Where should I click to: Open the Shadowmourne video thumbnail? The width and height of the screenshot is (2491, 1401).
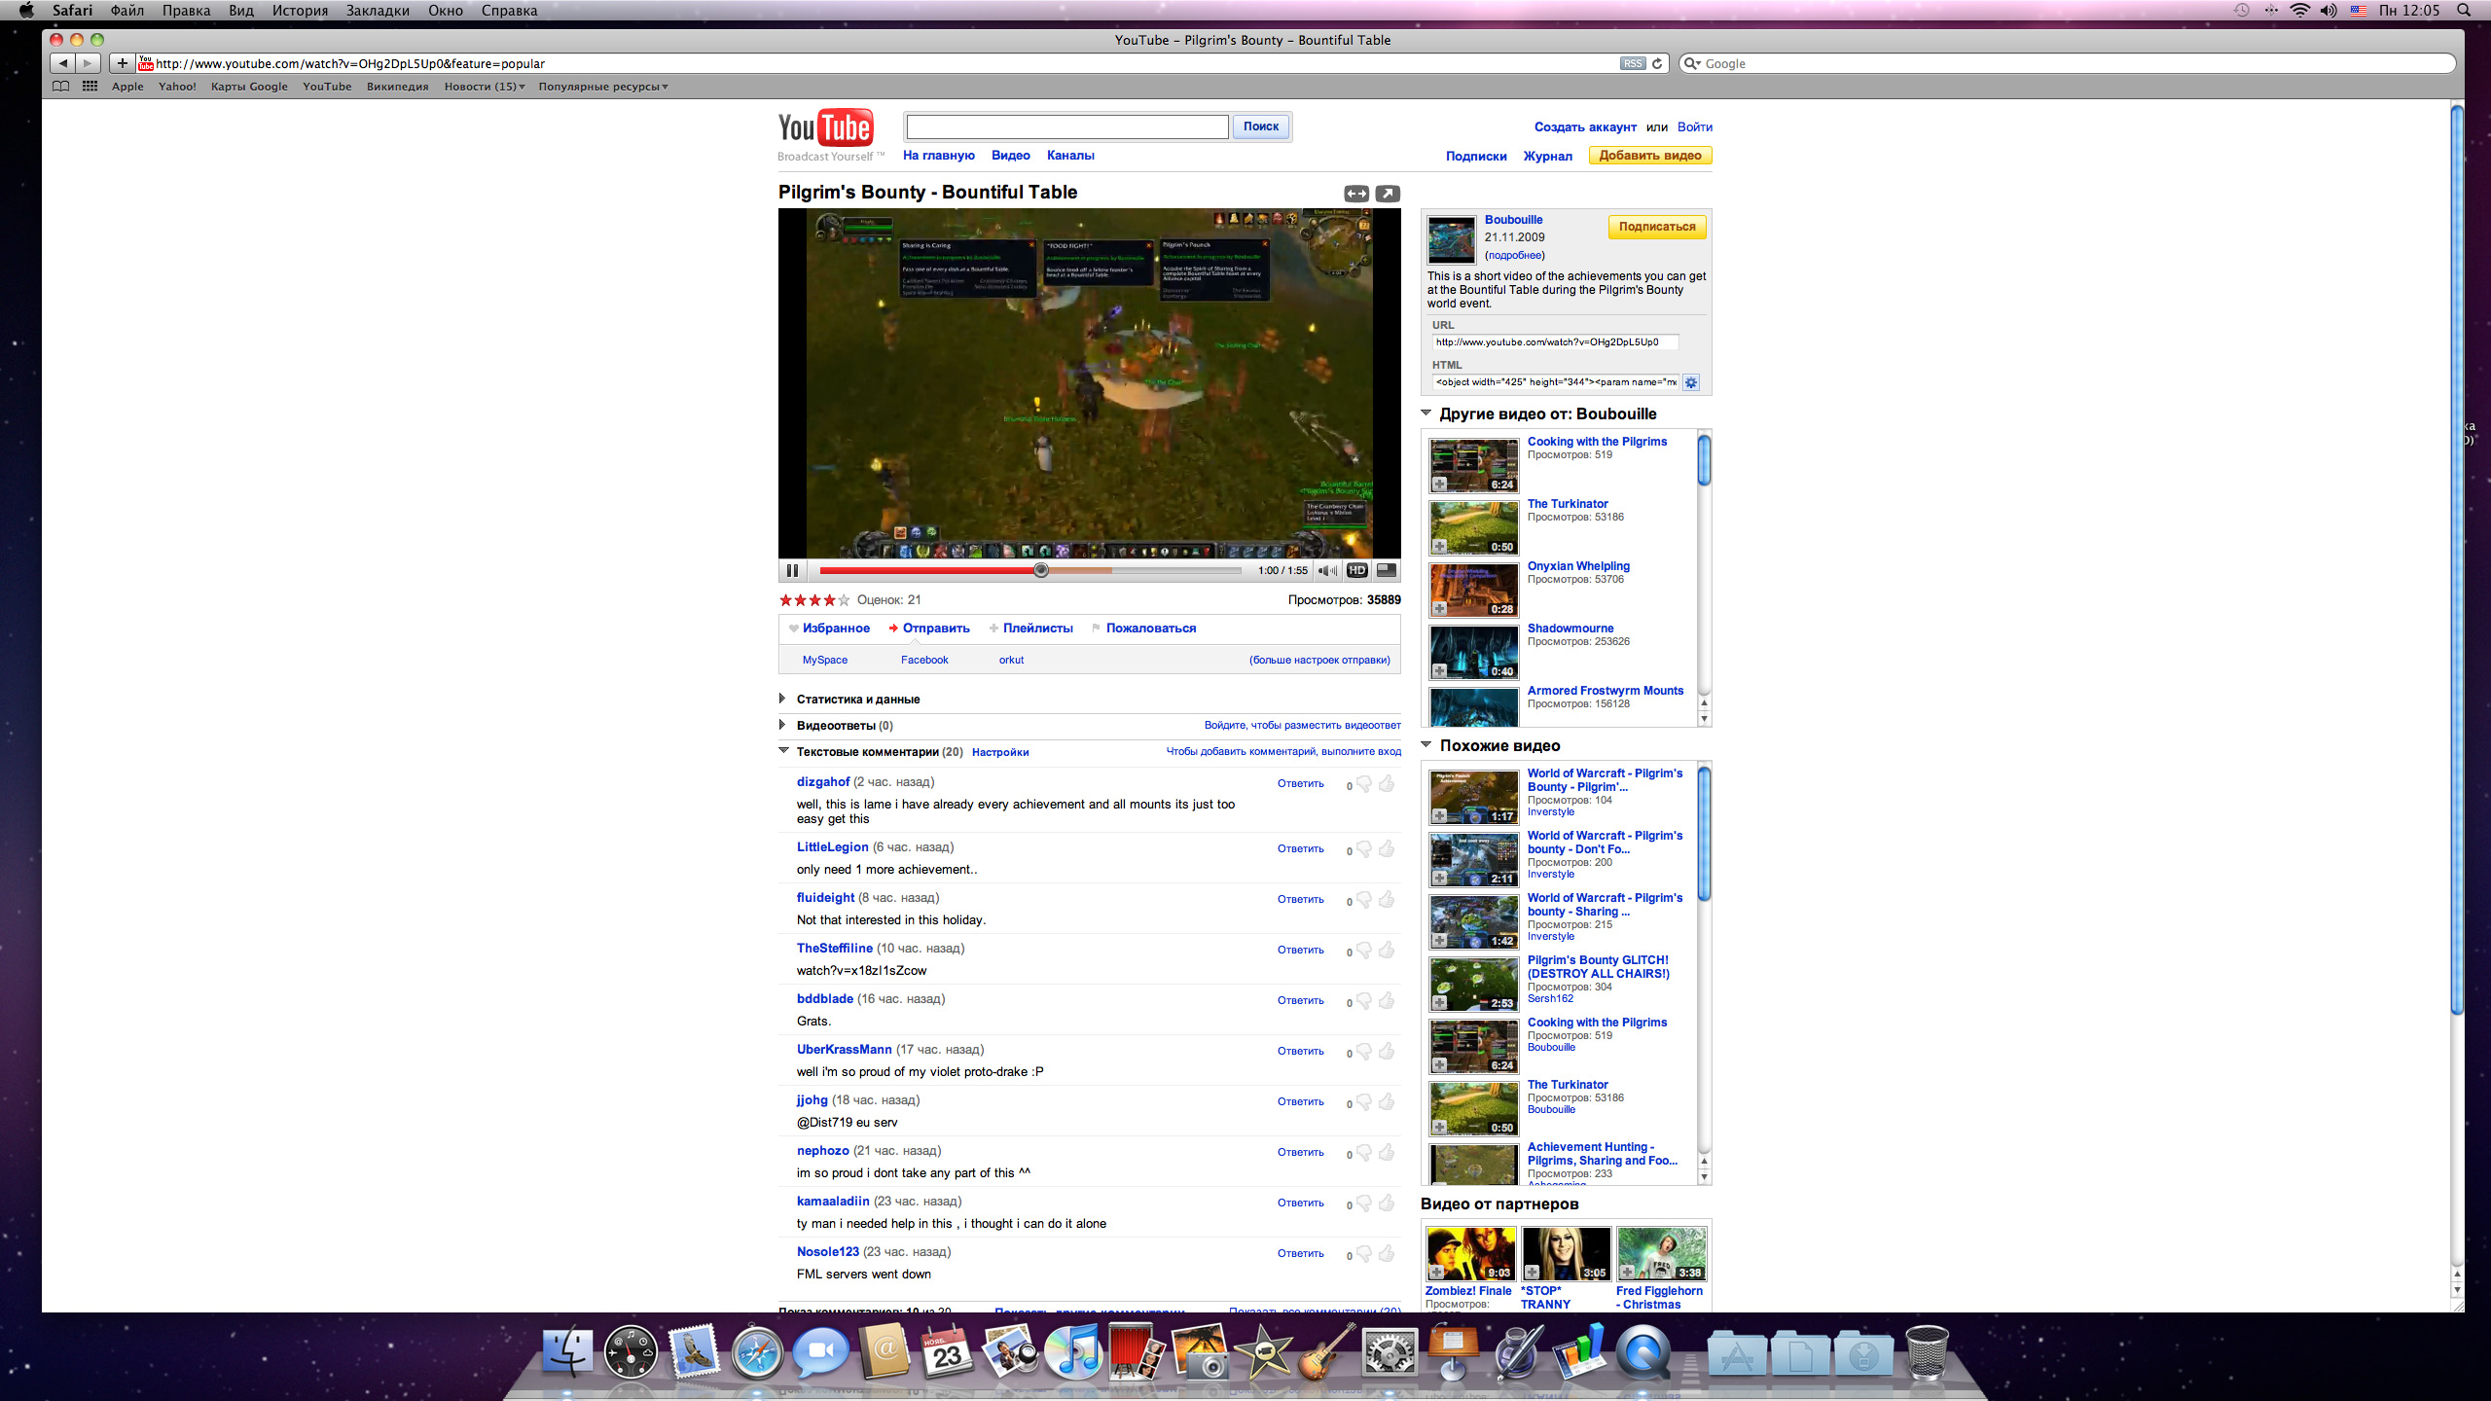point(1473,652)
